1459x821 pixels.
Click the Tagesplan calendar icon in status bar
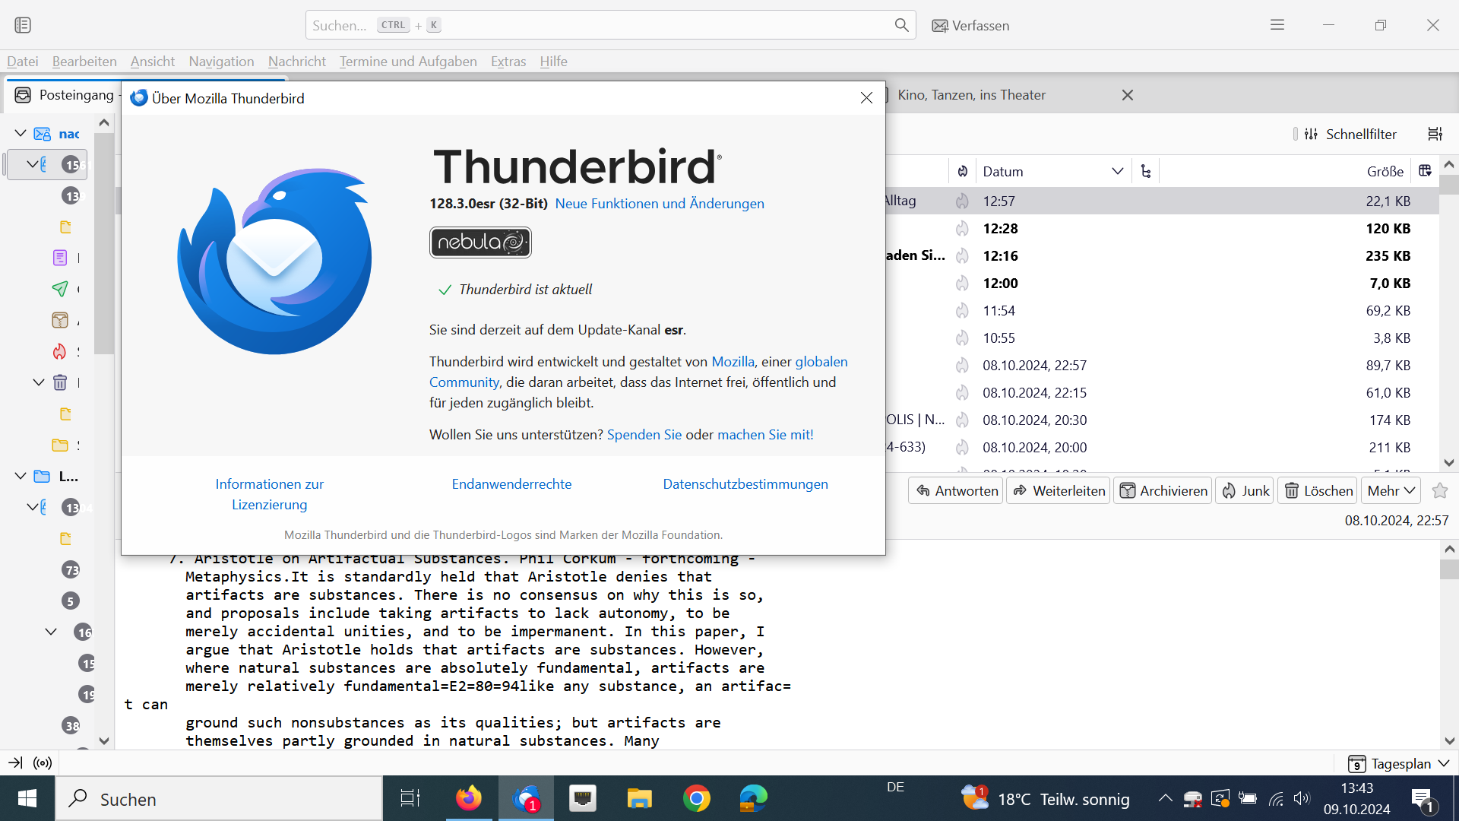coord(1356,763)
